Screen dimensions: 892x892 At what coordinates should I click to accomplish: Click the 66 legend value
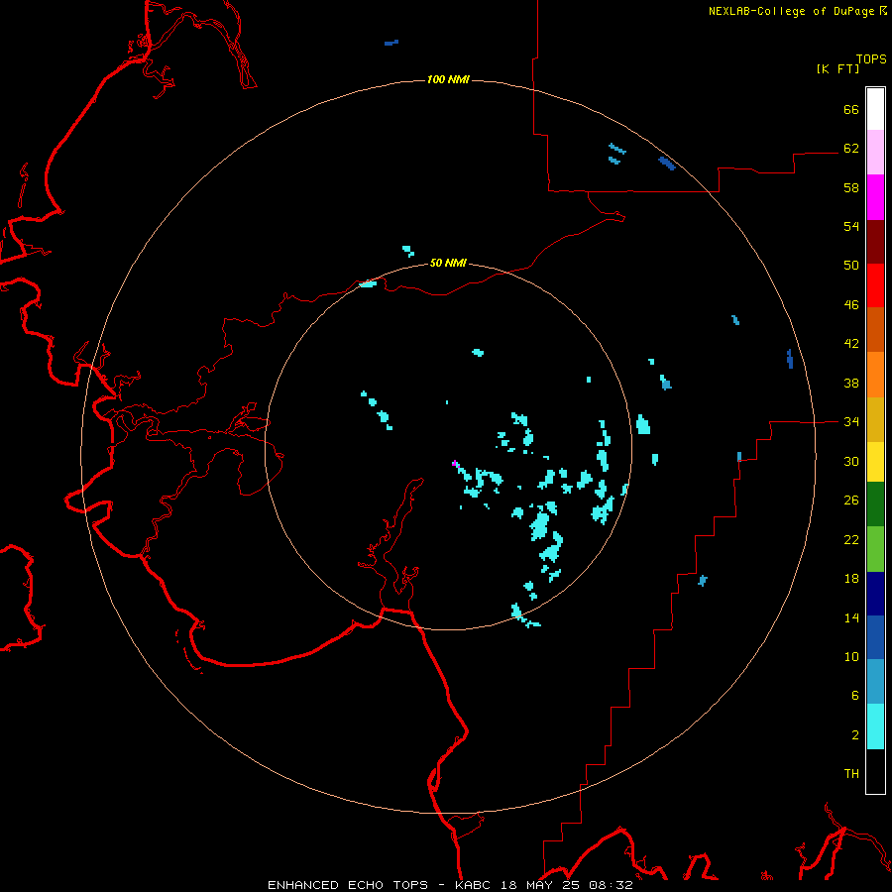[851, 109]
